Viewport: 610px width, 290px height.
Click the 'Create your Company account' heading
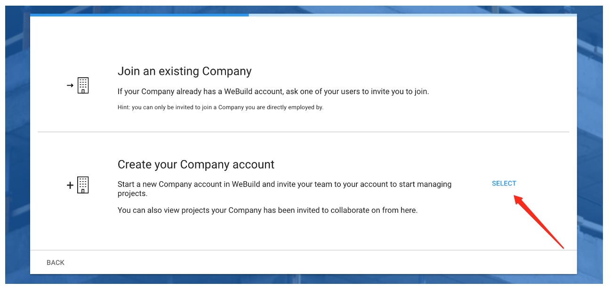coord(196,165)
